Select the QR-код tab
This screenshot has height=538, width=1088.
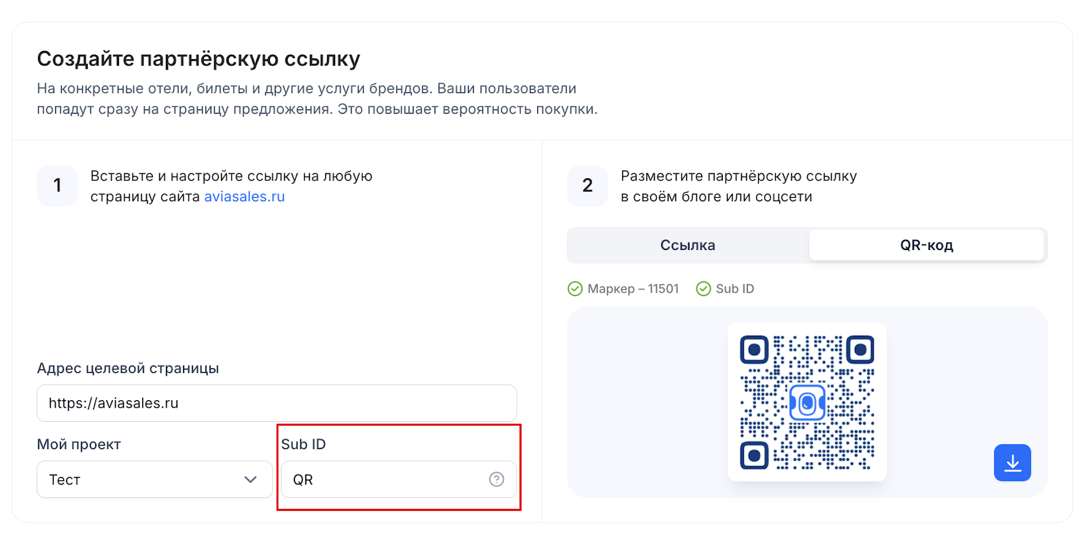(x=926, y=245)
